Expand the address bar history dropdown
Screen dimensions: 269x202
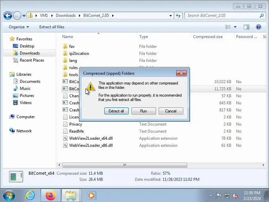[170, 15]
